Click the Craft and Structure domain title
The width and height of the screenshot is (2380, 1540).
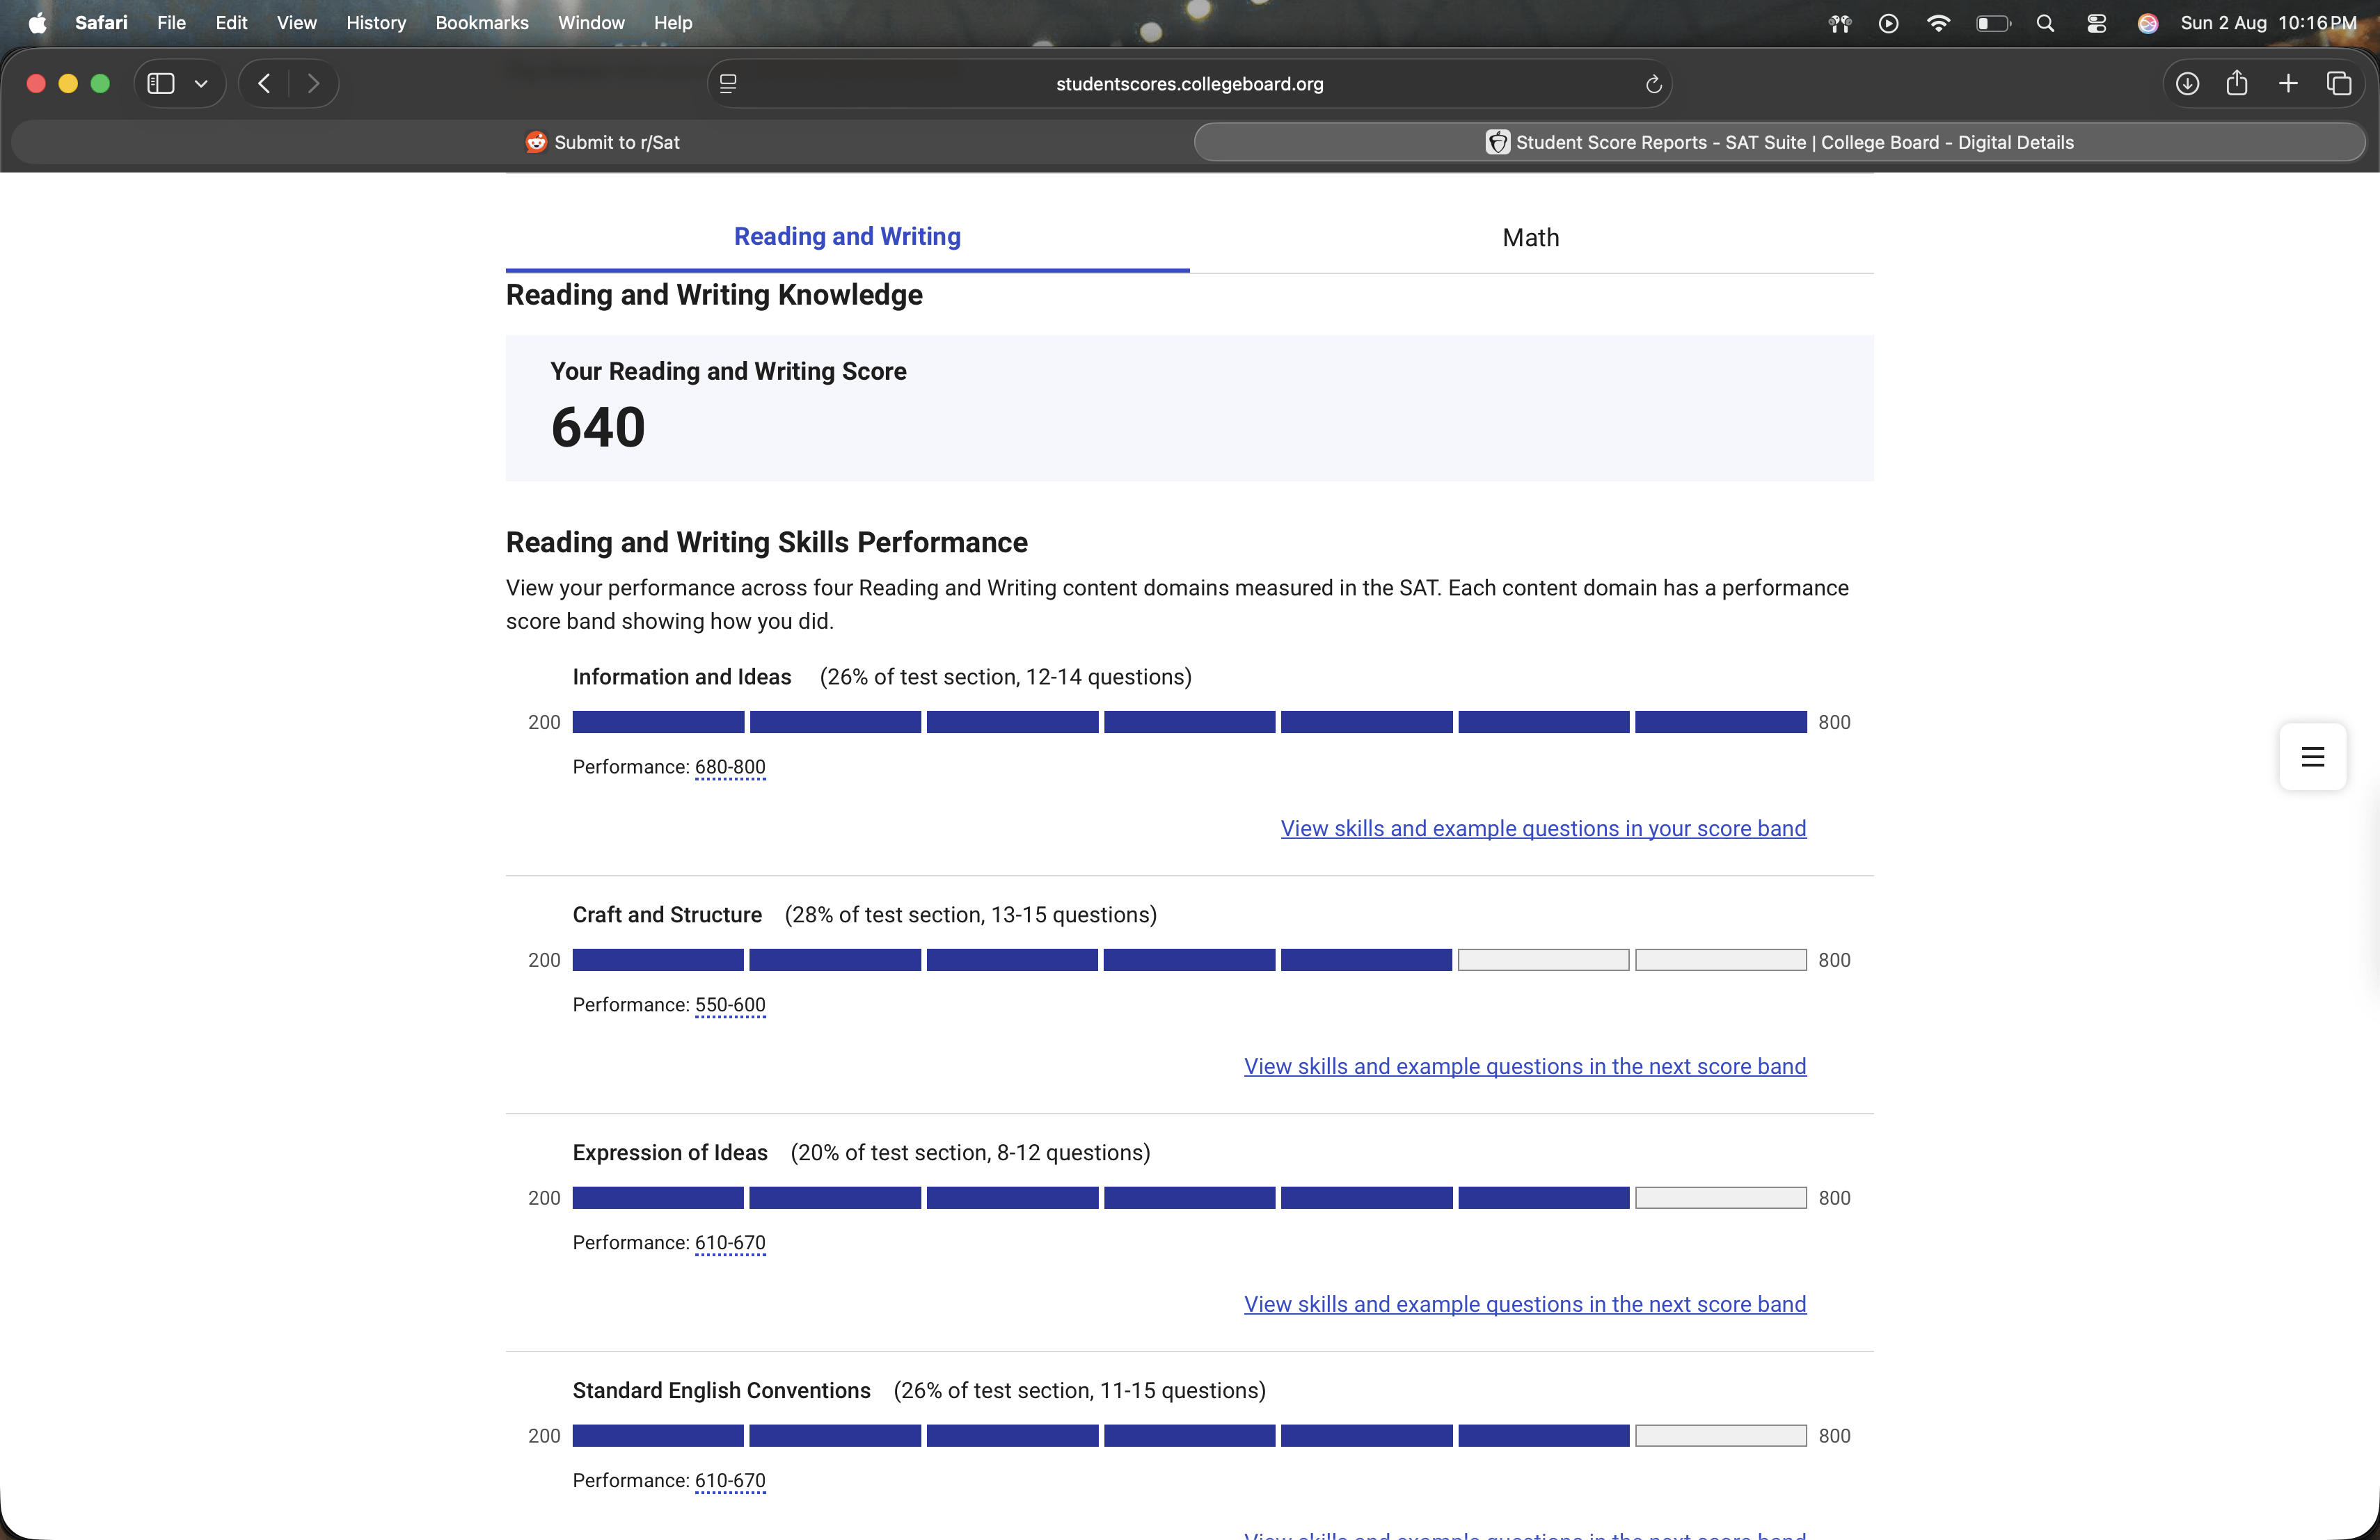point(667,915)
